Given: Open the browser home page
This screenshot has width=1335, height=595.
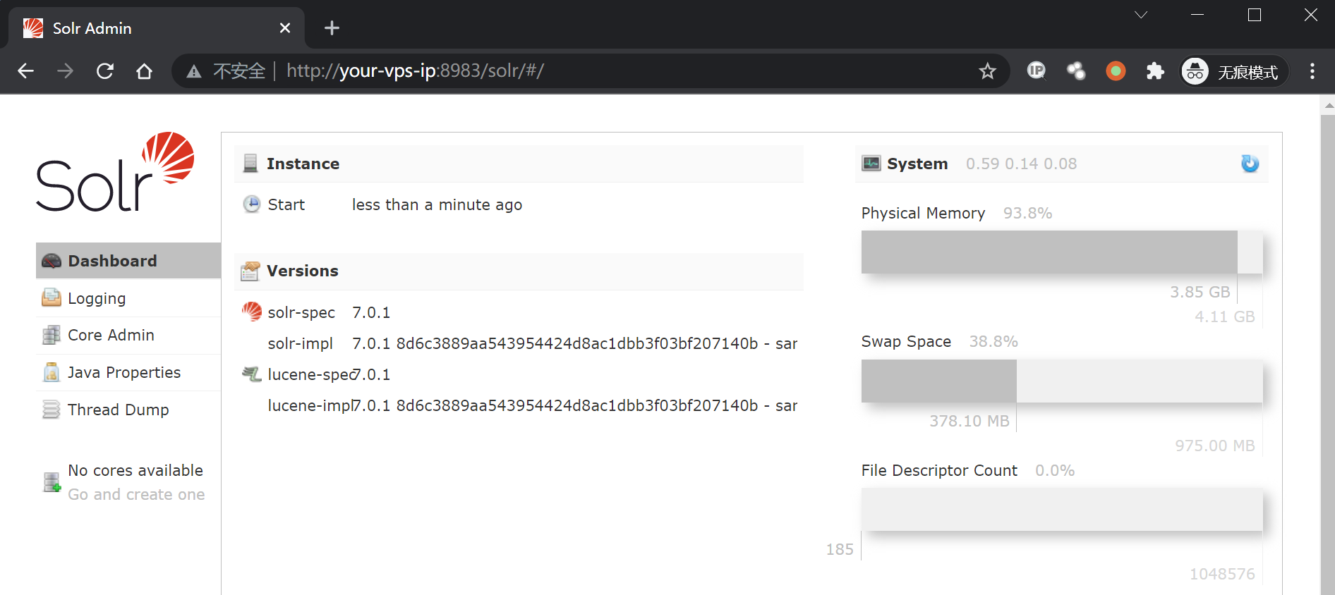Looking at the screenshot, I should (145, 71).
